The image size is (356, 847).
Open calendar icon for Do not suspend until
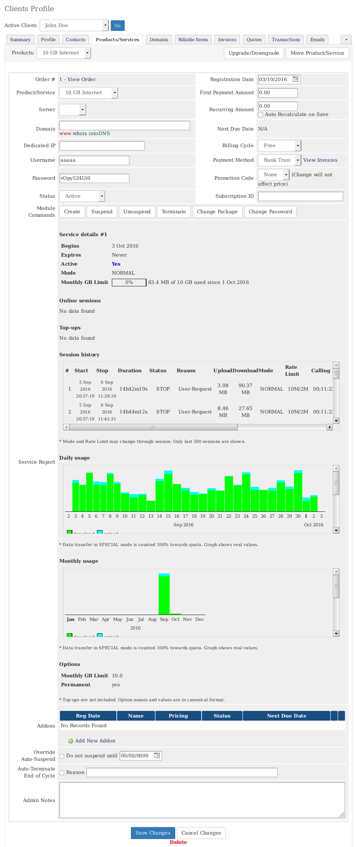pyautogui.click(x=157, y=755)
